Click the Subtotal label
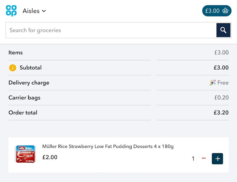The image size is (237, 182). click(31, 68)
